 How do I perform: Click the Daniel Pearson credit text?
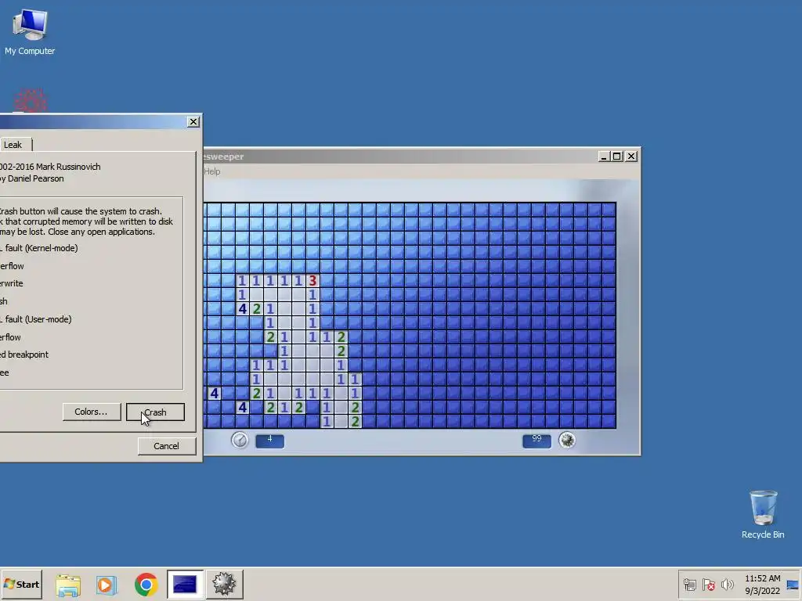32,178
